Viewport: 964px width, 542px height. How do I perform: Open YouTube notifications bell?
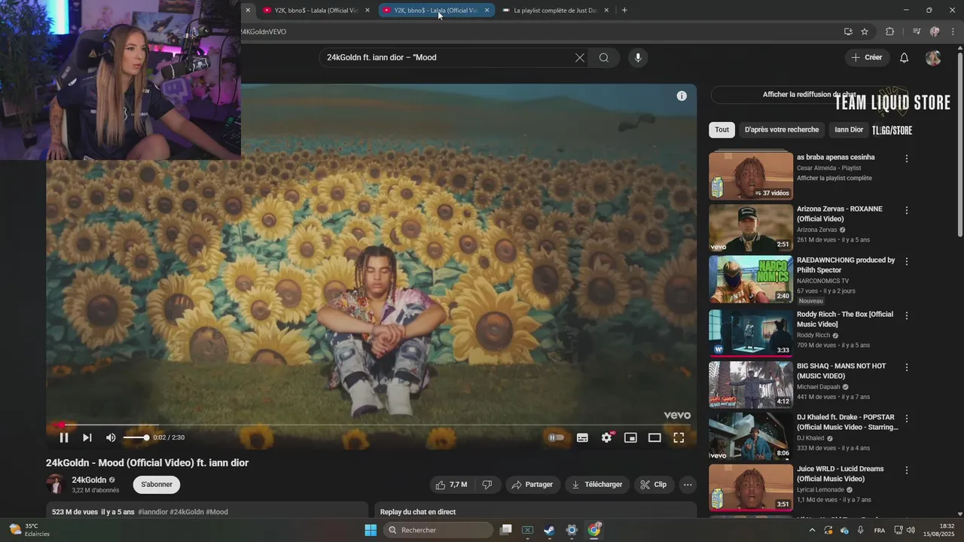905,58
